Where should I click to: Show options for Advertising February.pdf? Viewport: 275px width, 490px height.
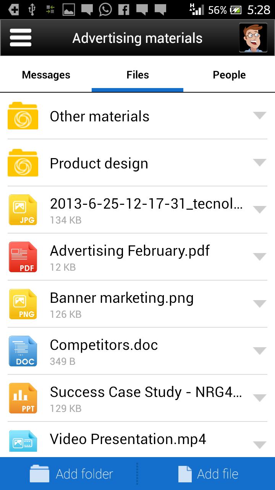[259, 257]
